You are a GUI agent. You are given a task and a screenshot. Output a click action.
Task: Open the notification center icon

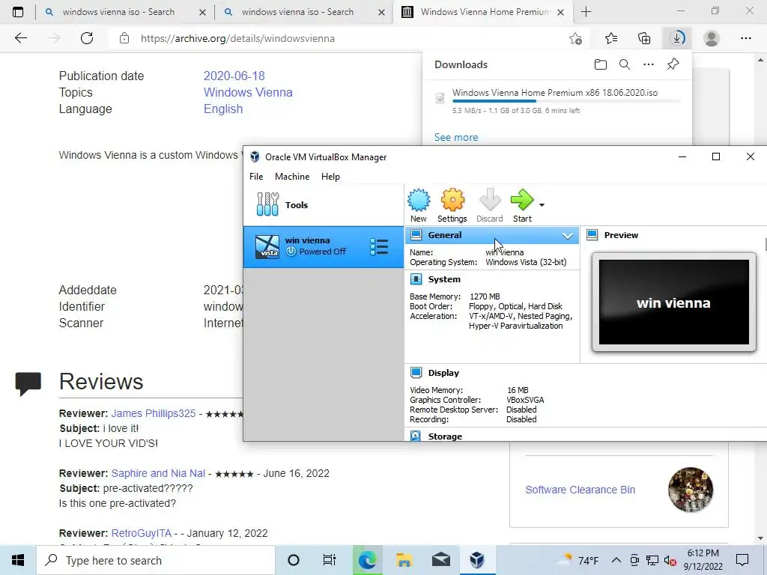coord(742,560)
